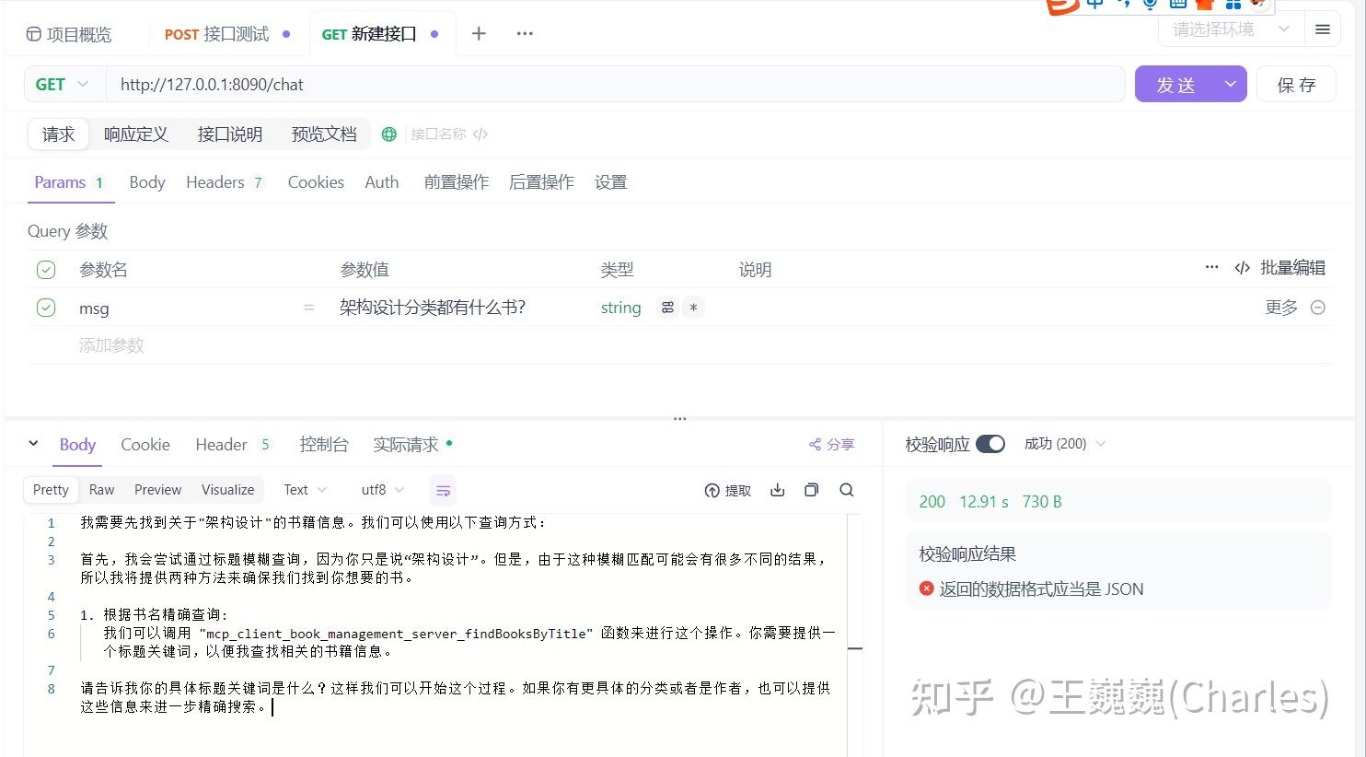Toggle the select-all checkbox beside 参数名
Screen dimensions: 1366x757
pyautogui.click(x=46, y=269)
